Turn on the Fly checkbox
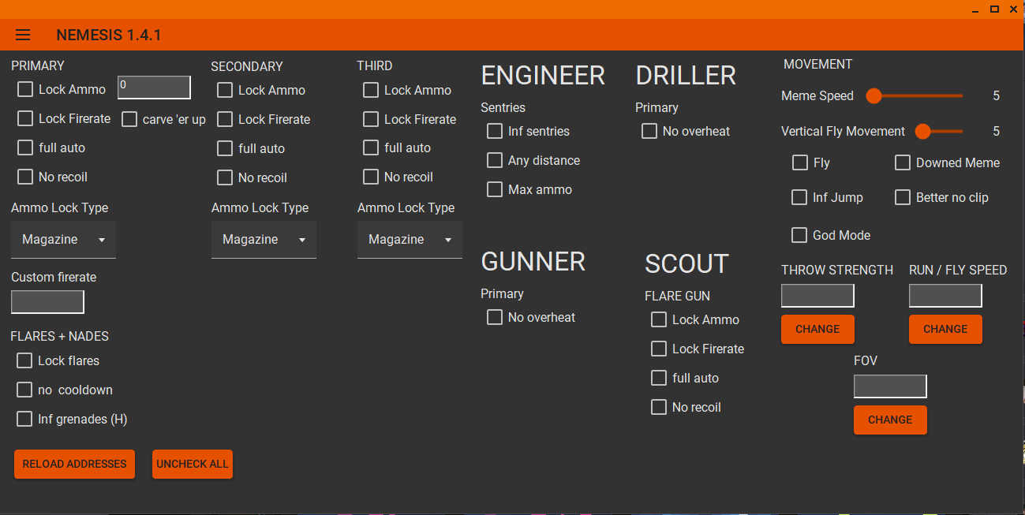1025x515 pixels. click(799, 162)
